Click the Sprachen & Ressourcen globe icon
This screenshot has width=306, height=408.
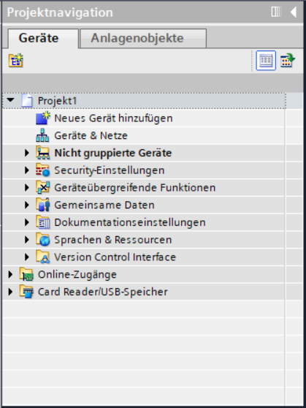tap(43, 240)
